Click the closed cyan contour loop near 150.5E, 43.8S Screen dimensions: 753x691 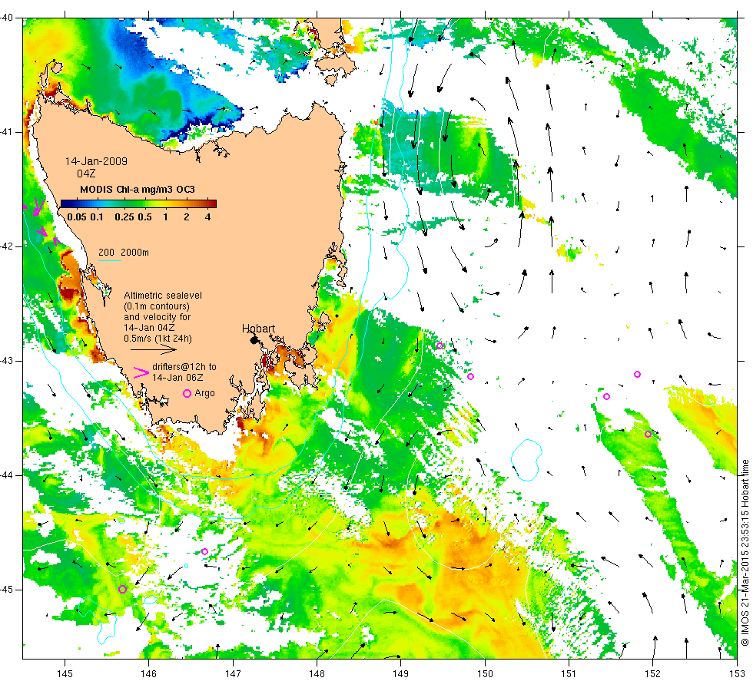point(526,460)
